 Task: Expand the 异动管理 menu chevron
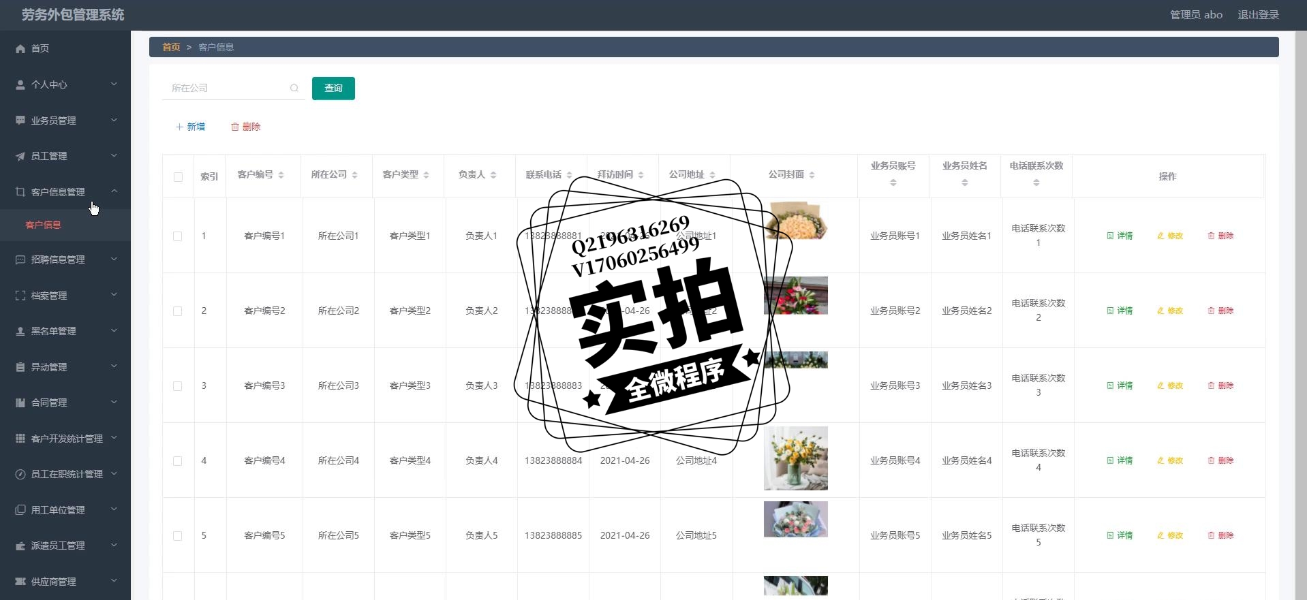click(x=114, y=366)
